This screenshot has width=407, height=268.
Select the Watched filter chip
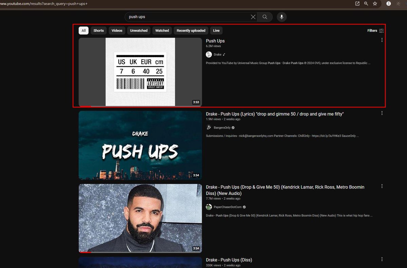pos(162,30)
